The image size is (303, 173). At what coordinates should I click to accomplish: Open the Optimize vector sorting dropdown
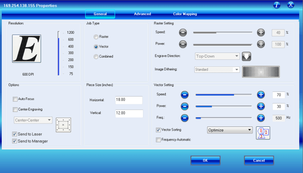pyautogui.click(x=229, y=130)
